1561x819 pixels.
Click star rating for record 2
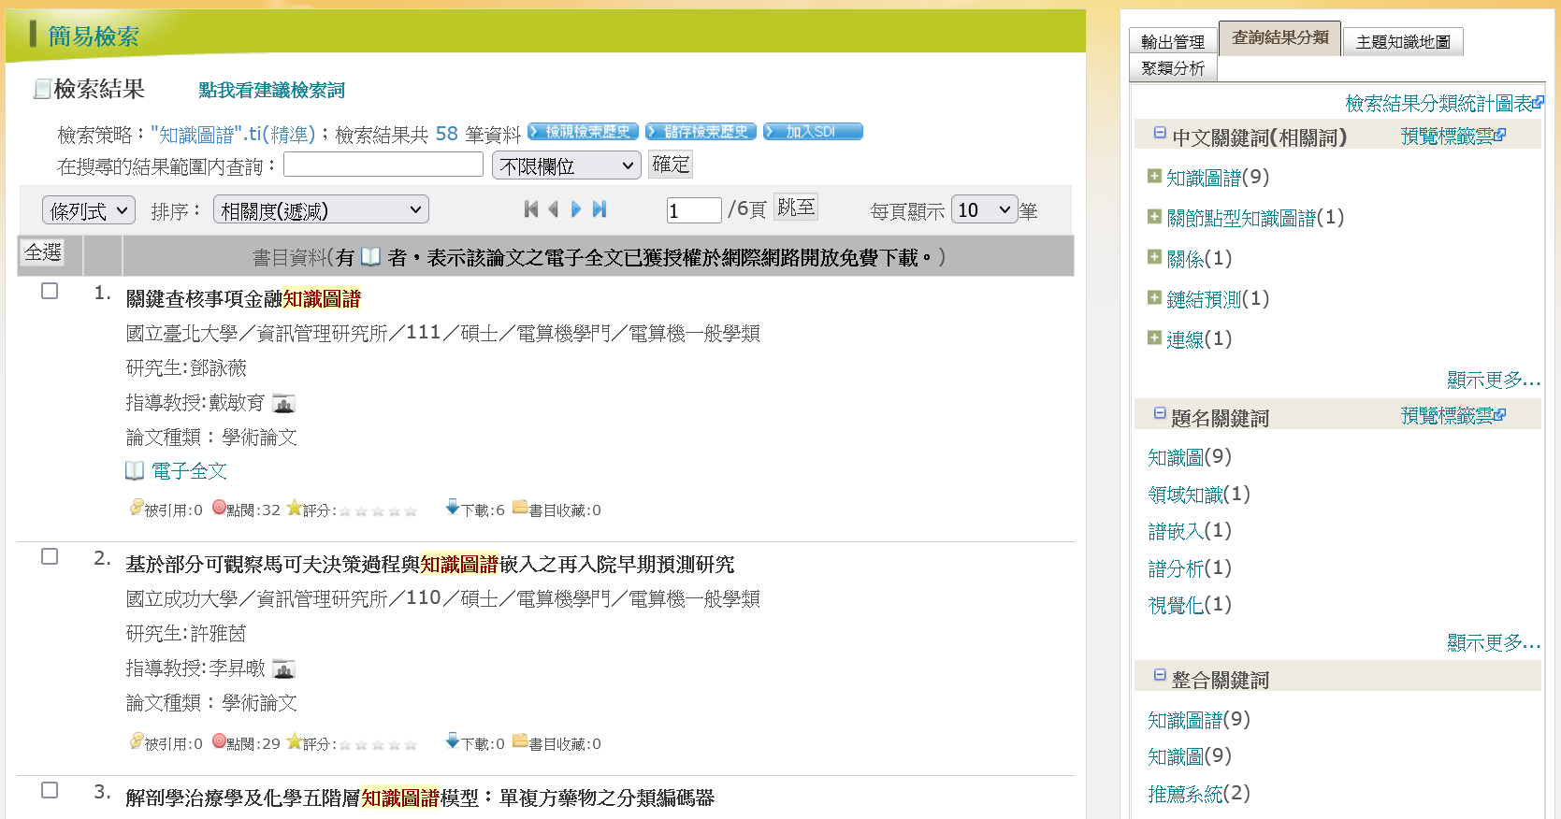pos(378,744)
